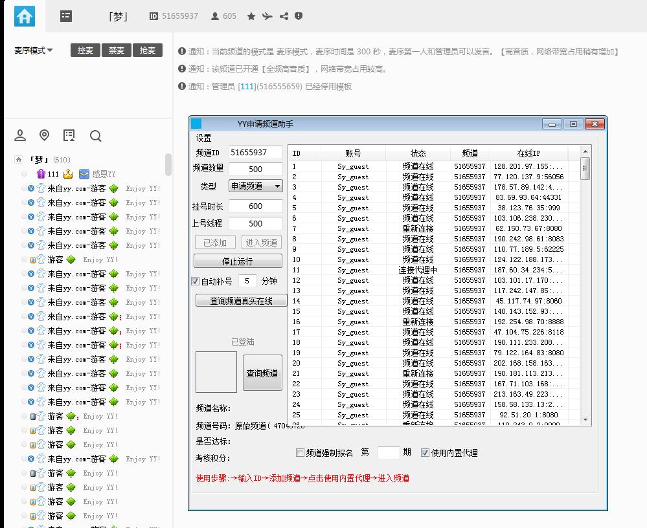Open the 类型 申请频道 dropdown
The width and height of the screenshot is (647, 528).
(x=256, y=186)
